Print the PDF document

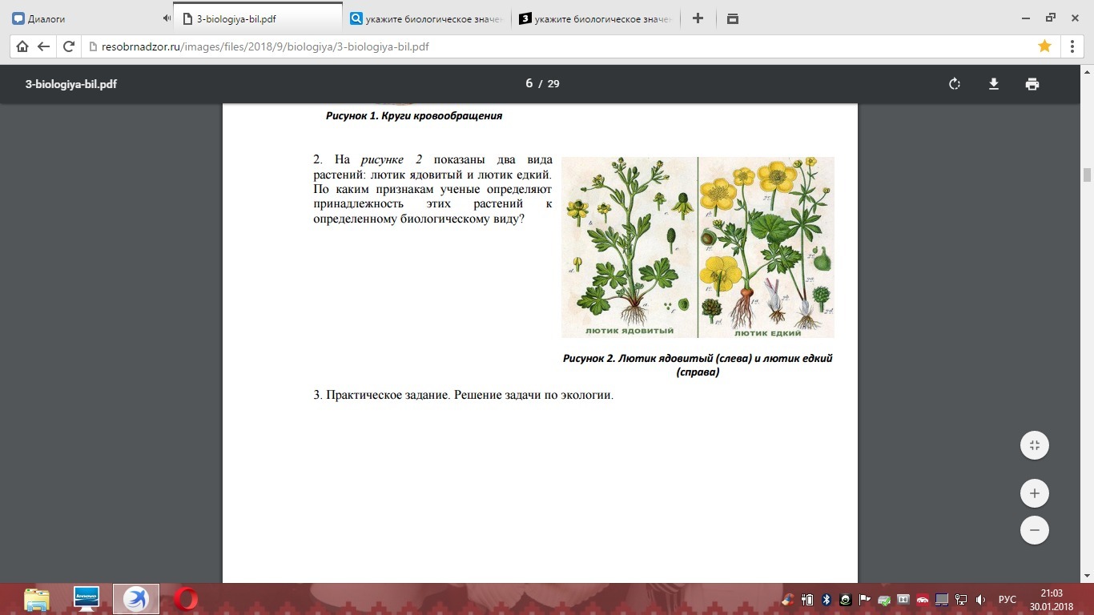tap(1032, 84)
